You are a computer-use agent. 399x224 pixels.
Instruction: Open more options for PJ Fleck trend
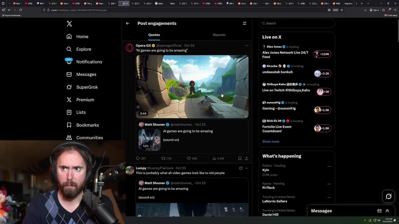(329, 184)
